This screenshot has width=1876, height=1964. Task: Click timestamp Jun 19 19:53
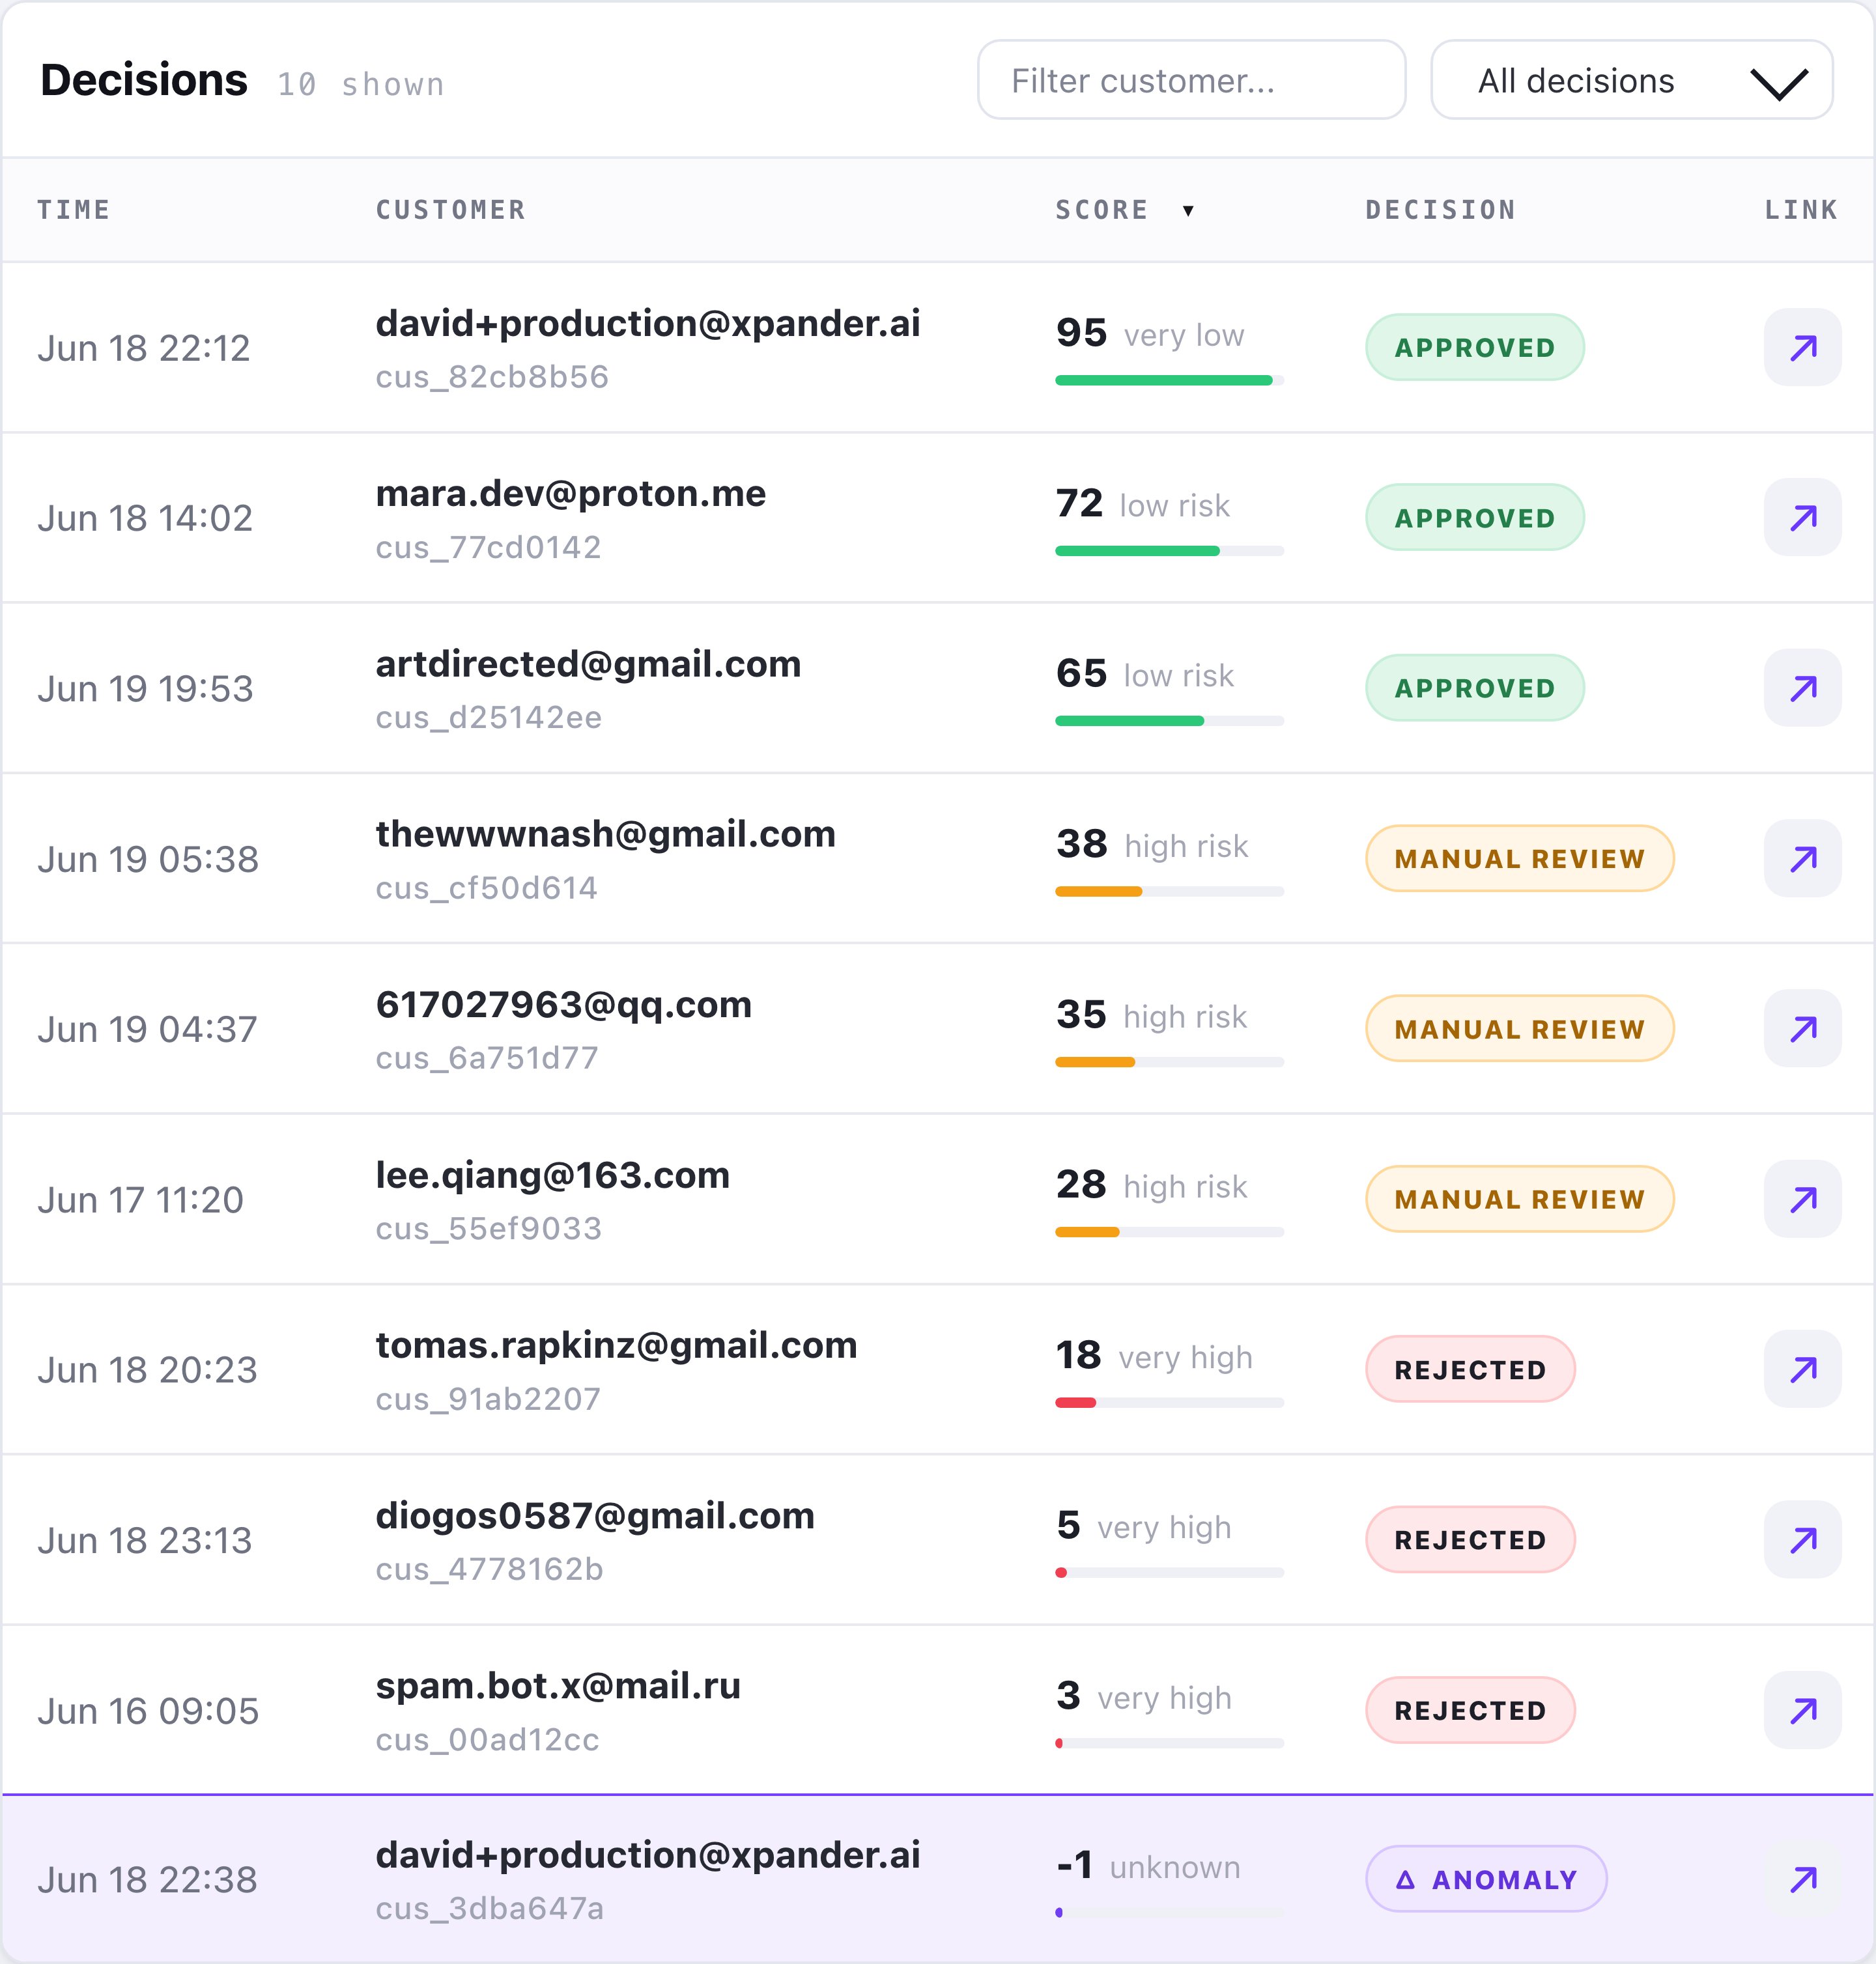(x=145, y=689)
